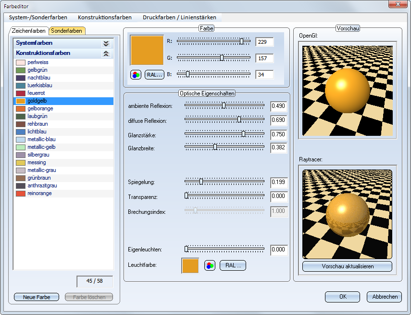This screenshot has height=315, width=411.
Task: Pick the anthrazitgrau color swatch
Action: [x=20, y=186]
